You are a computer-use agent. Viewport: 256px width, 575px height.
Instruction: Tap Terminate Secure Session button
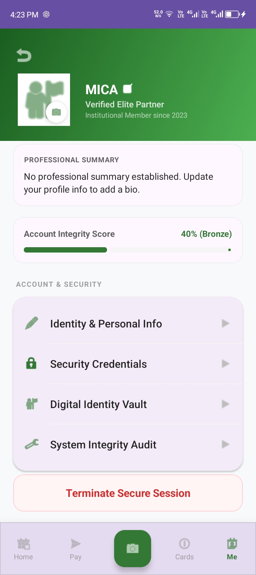point(128,493)
